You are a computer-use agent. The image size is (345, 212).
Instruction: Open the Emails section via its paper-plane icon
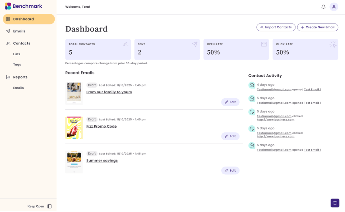[7, 31]
